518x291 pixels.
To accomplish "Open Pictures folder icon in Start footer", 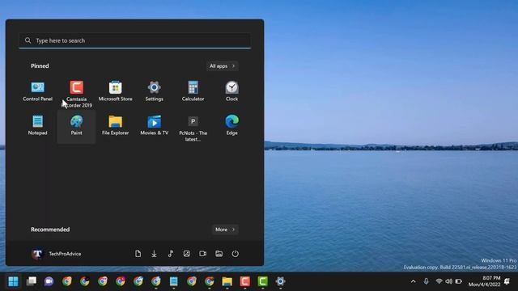I will tap(187, 253).
